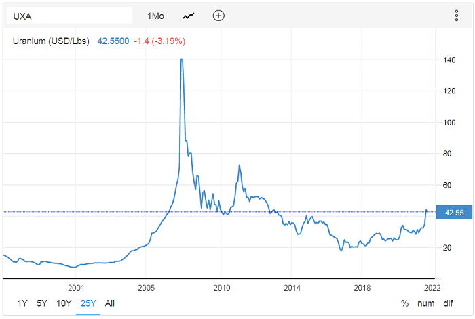Click the 2010 label on the time axis
Viewport: 475px width, 319px height.
(x=221, y=287)
